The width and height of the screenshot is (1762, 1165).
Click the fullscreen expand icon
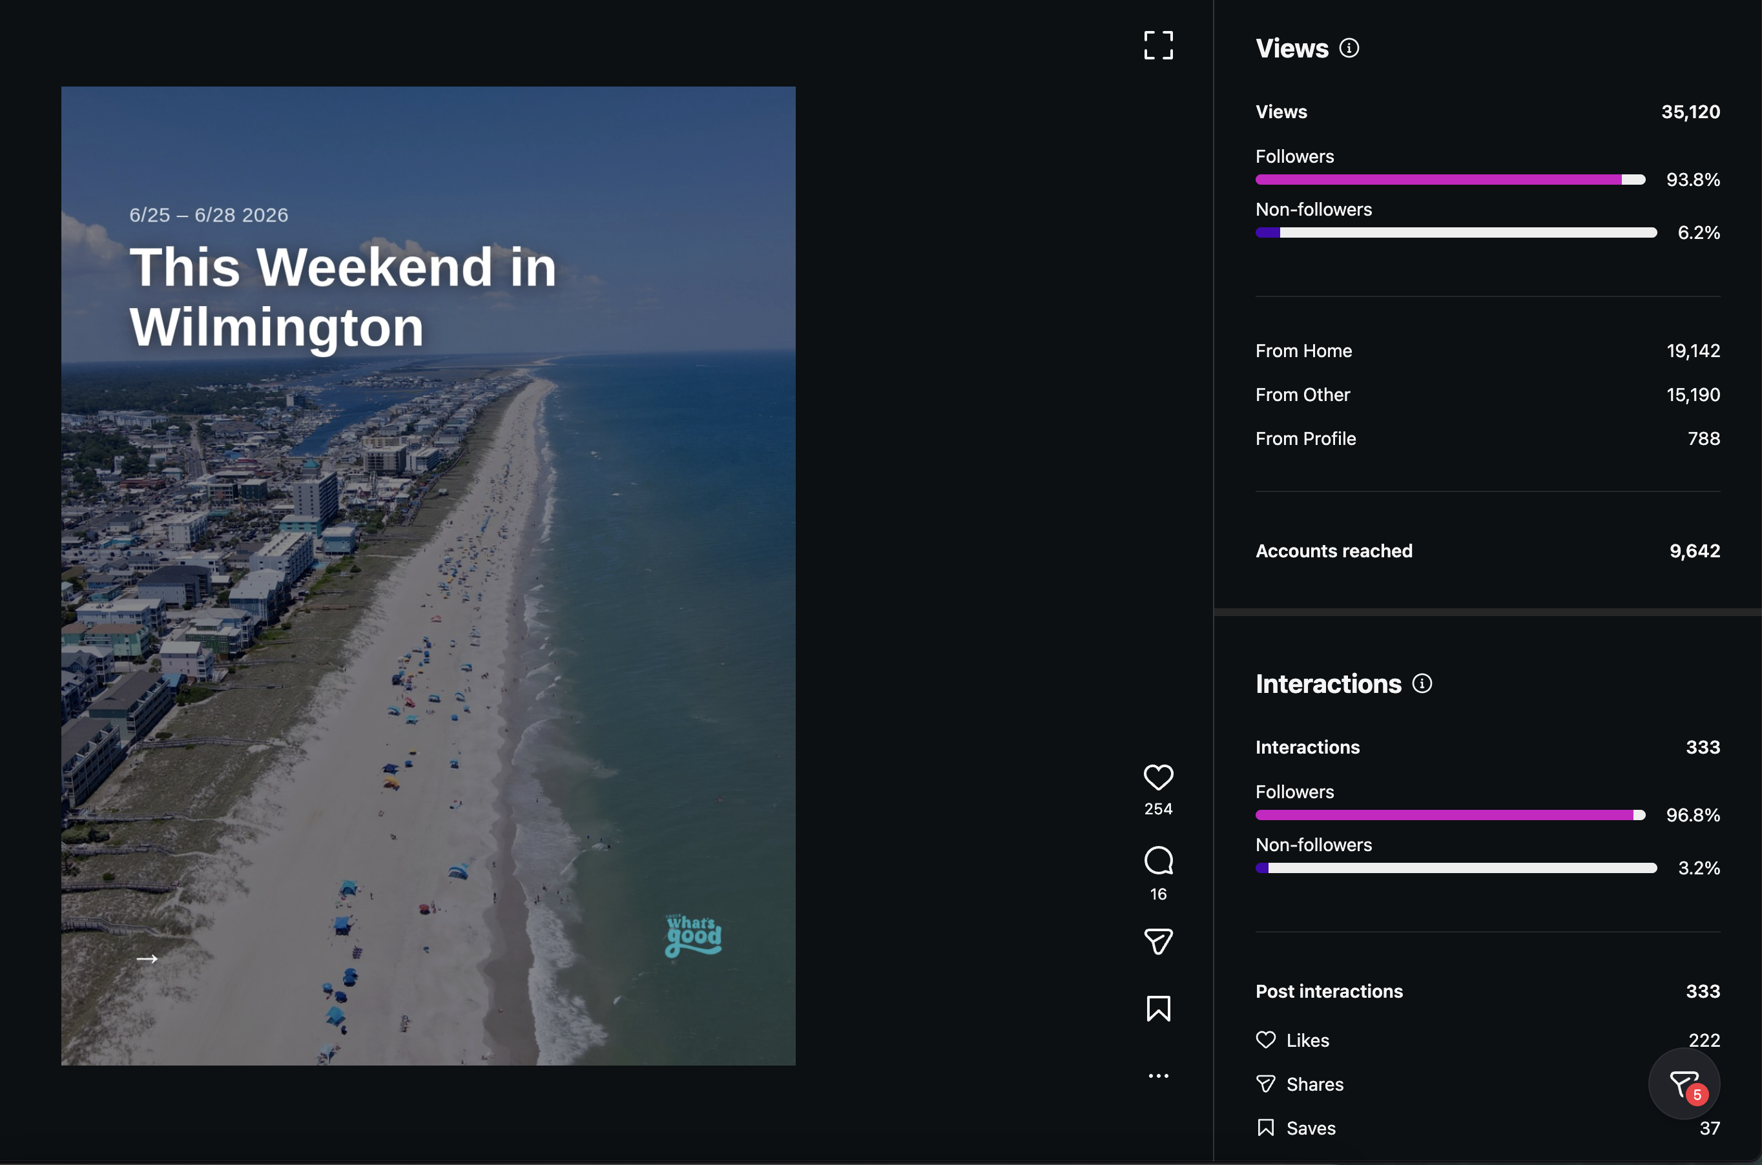coord(1158,45)
